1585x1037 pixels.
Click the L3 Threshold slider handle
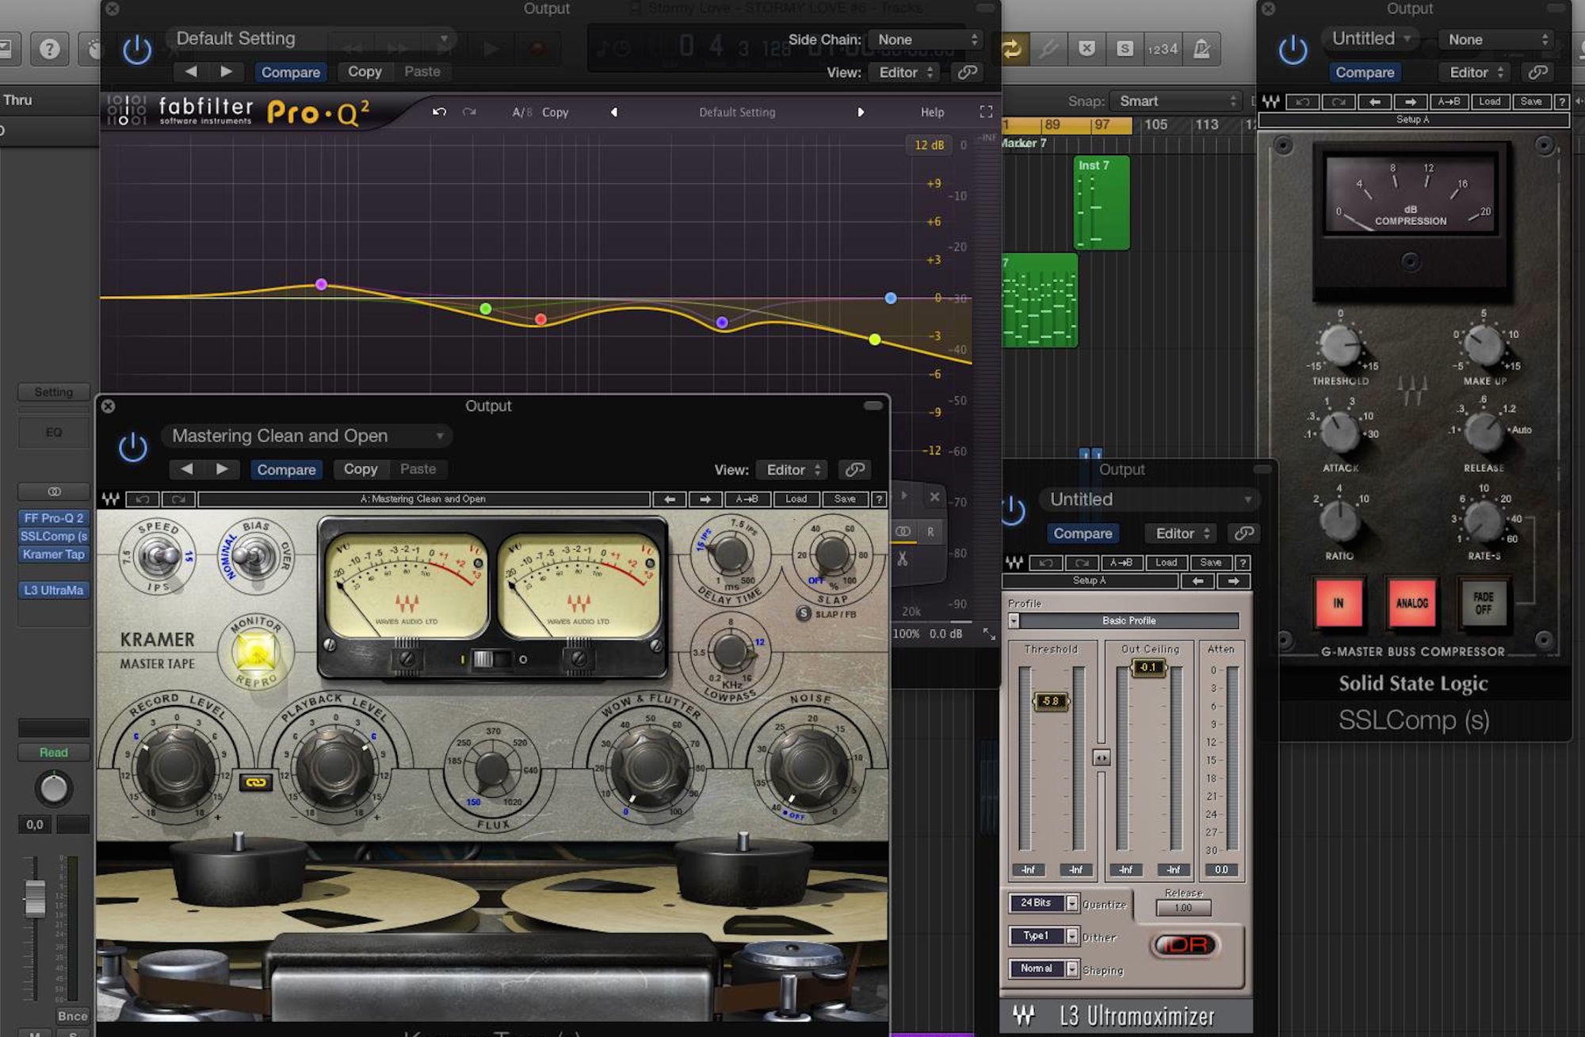(1050, 701)
